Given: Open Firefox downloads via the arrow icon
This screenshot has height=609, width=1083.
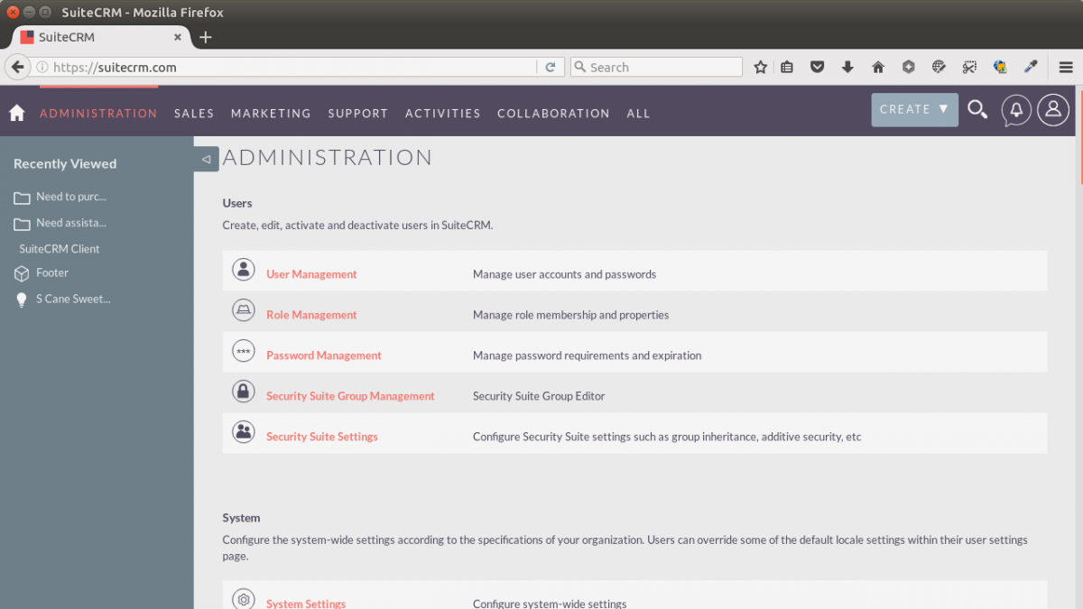Looking at the screenshot, I should [847, 67].
